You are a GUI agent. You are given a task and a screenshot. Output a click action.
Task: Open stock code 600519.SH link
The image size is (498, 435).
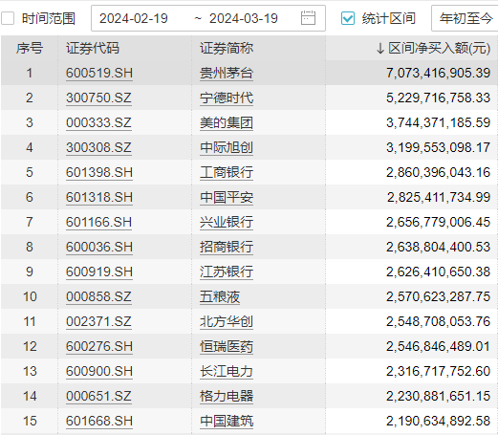click(99, 73)
